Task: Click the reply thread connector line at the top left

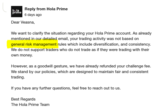Action: pos(4,7)
